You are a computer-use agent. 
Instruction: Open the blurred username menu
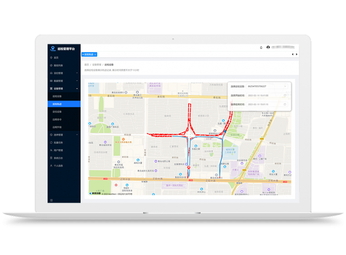point(283,47)
